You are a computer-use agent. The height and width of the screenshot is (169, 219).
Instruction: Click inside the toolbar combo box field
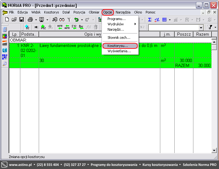(x=174, y=28)
